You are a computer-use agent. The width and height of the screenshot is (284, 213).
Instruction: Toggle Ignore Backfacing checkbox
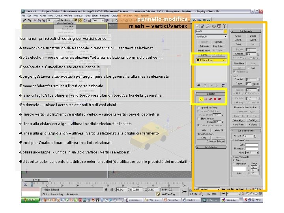pyautogui.click(x=198, y=108)
